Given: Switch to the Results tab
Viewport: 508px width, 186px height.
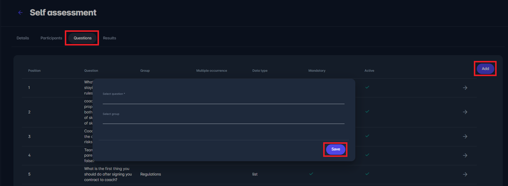Looking at the screenshot, I should (109, 38).
